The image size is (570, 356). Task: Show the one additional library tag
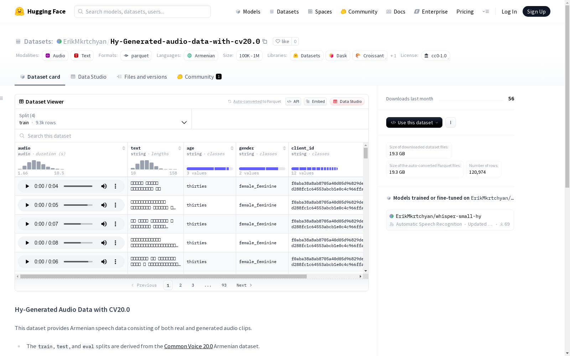tap(393, 56)
